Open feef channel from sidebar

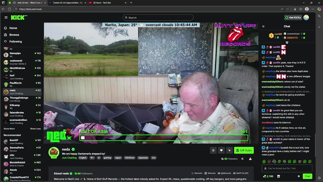click(x=22, y=77)
